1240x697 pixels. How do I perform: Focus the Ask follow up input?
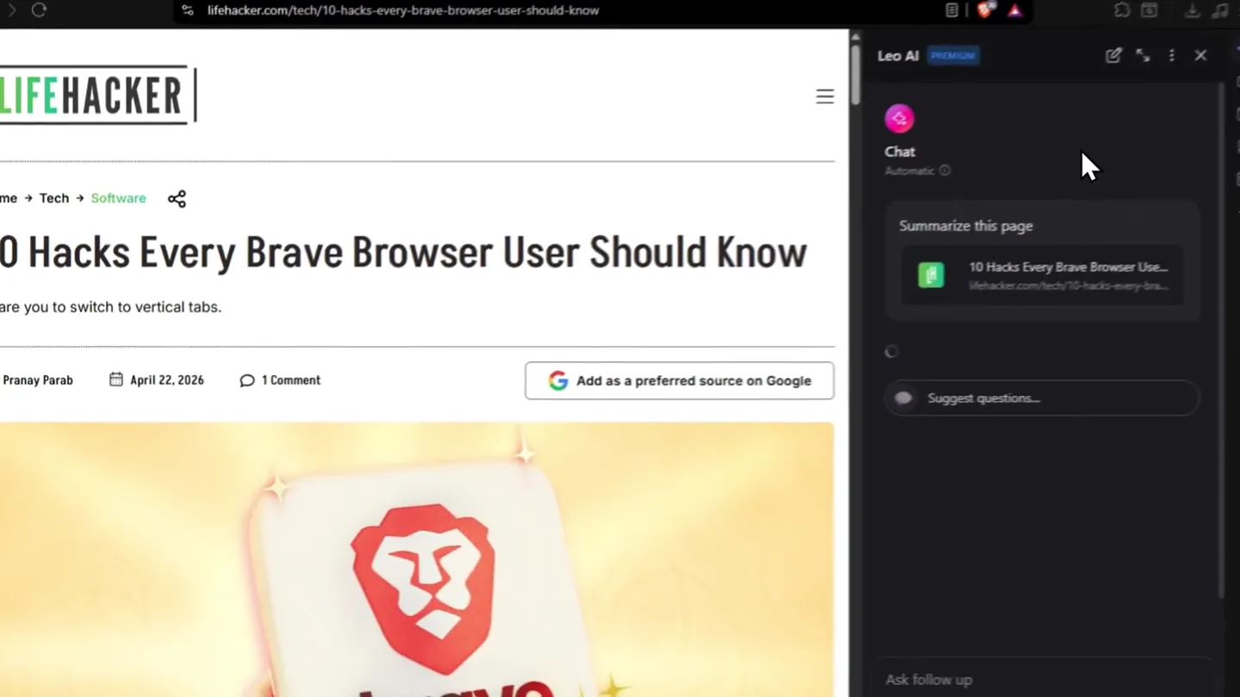(x=1044, y=680)
